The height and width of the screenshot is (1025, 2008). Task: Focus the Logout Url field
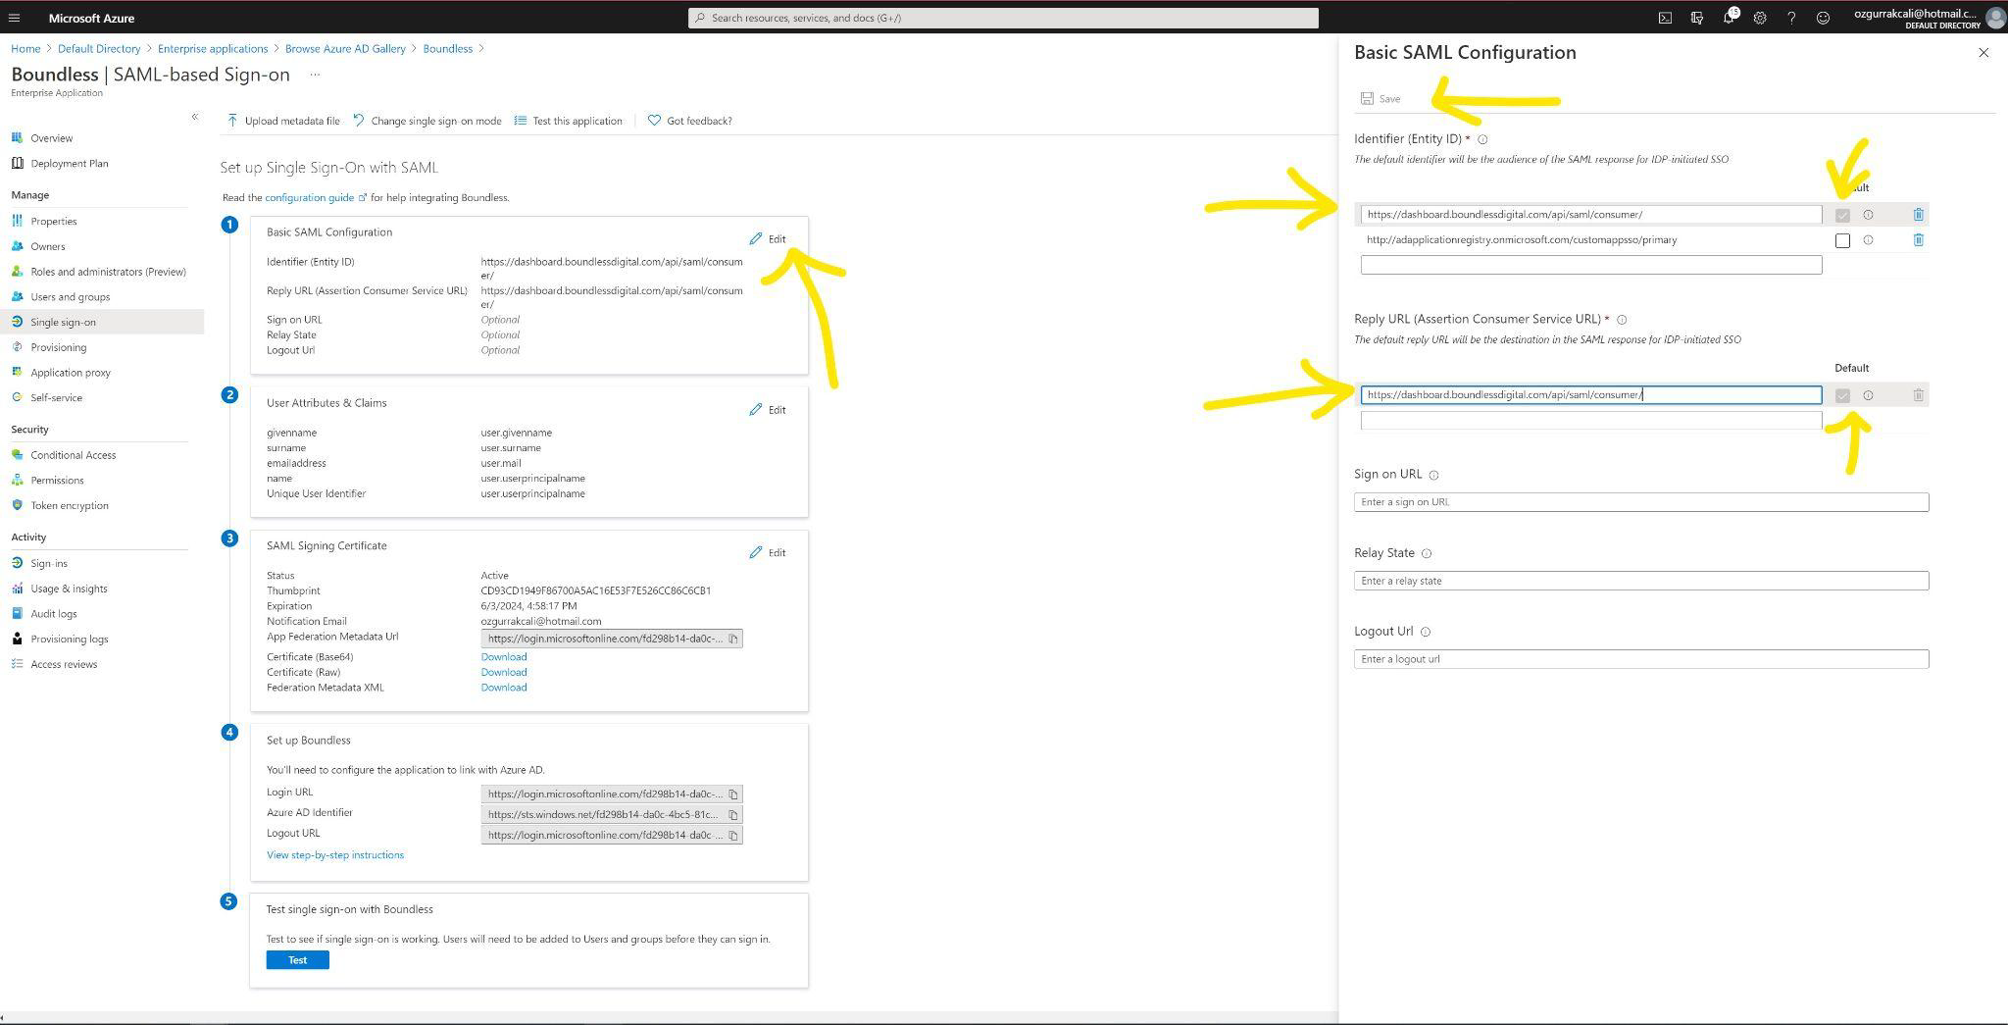click(x=1641, y=659)
